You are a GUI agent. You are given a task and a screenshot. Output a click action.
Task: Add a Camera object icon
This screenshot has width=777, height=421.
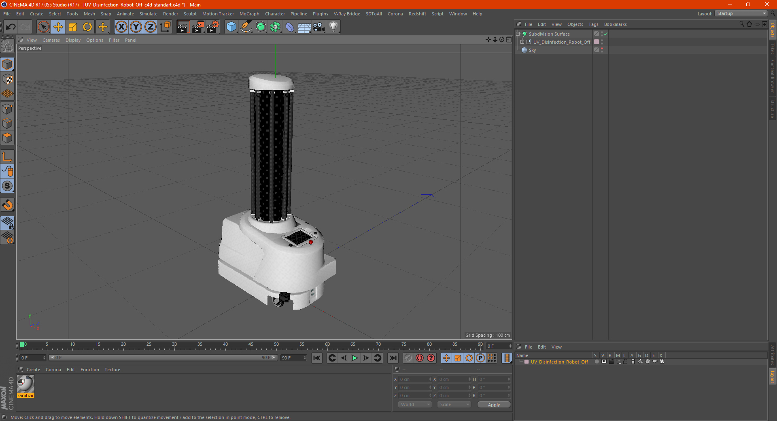pyautogui.click(x=319, y=27)
